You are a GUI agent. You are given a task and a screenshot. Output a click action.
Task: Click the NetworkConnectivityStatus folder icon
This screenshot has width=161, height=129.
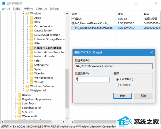(32, 52)
